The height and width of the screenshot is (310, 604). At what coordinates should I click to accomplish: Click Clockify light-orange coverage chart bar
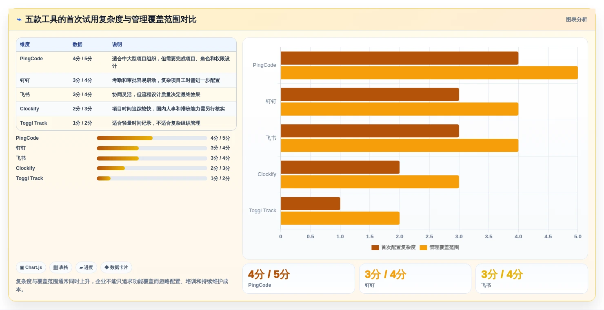(x=370, y=182)
